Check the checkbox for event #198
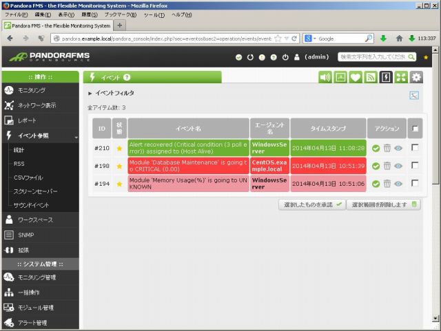Viewport: 441px width, 331px height. tap(415, 165)
